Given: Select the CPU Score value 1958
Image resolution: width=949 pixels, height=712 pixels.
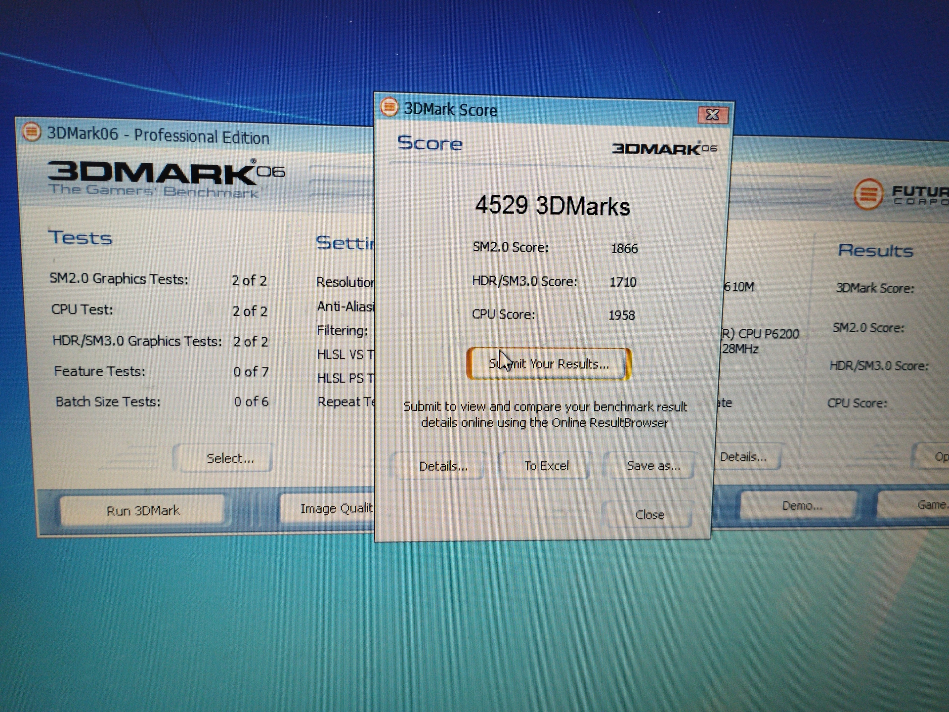Looking at the screenshot, I should (621, 315).
